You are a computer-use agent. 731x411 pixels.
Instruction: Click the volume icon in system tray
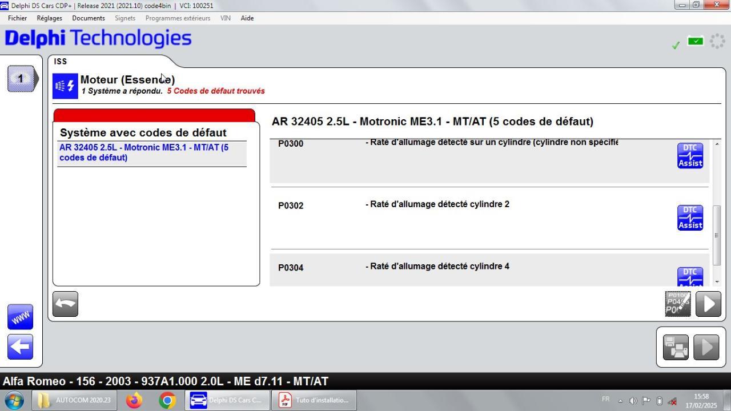pos(633,401)
